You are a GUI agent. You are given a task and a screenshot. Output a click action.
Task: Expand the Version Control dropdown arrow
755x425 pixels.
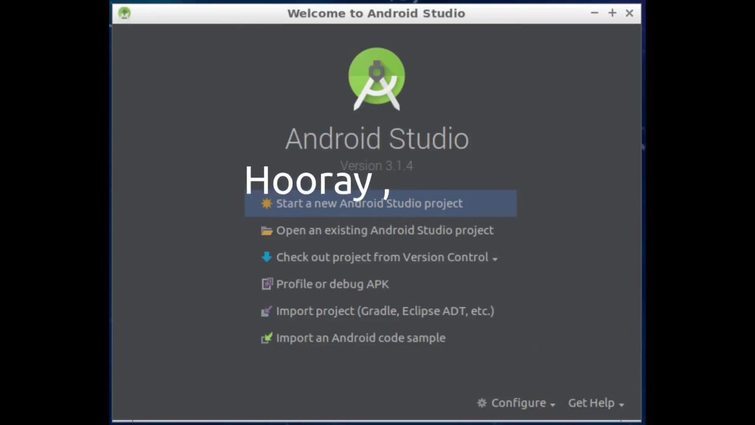495,259
